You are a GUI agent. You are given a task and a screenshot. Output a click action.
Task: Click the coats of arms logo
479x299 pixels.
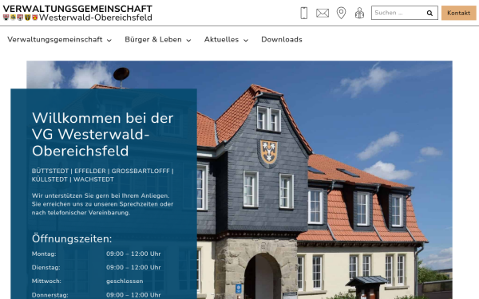pyautogui.click(x=20, y=18)
